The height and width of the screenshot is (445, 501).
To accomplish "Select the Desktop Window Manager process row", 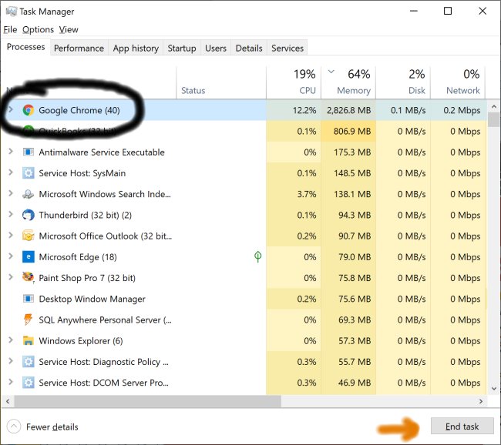I will [x=244, y=299].
